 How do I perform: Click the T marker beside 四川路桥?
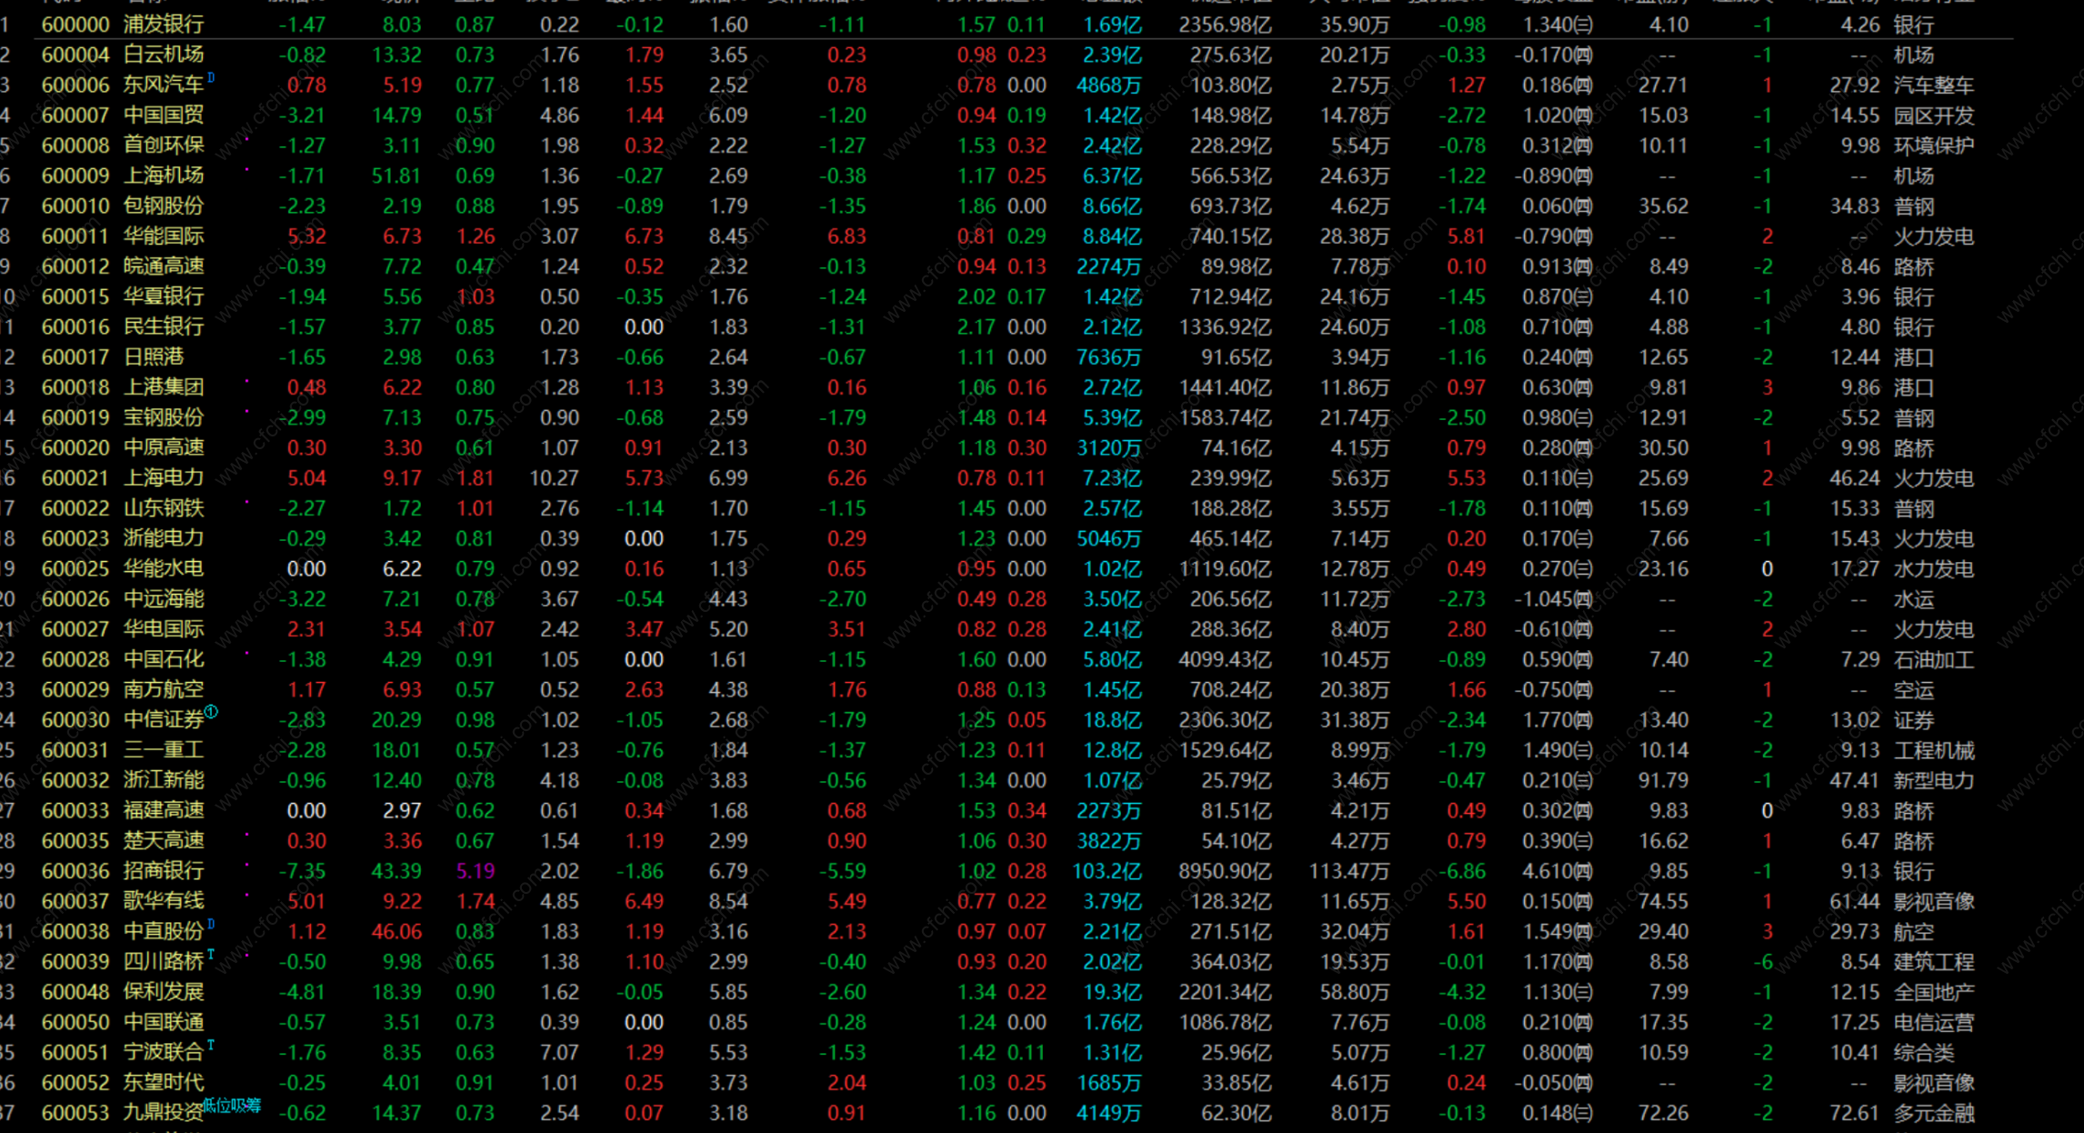[x=211, y=954]
